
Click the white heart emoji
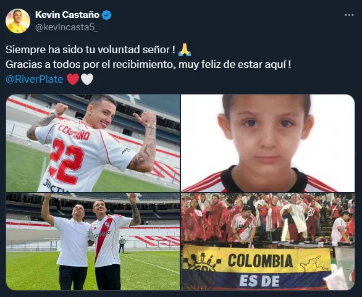pos(87,79)
